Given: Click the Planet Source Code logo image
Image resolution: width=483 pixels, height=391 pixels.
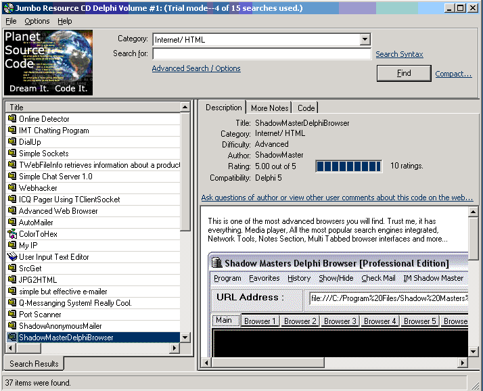Looking at the screenshot, I should coord(48,62).
